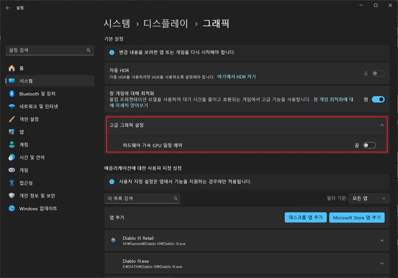Open 계정 settings in the sidebar
The width and height of the screenshot is (398, 278).
tap(50, 144)
